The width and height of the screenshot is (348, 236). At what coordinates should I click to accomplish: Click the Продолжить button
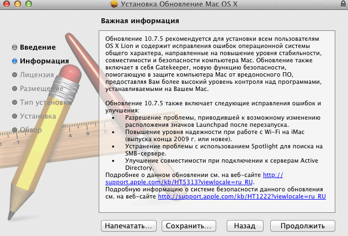303,226
